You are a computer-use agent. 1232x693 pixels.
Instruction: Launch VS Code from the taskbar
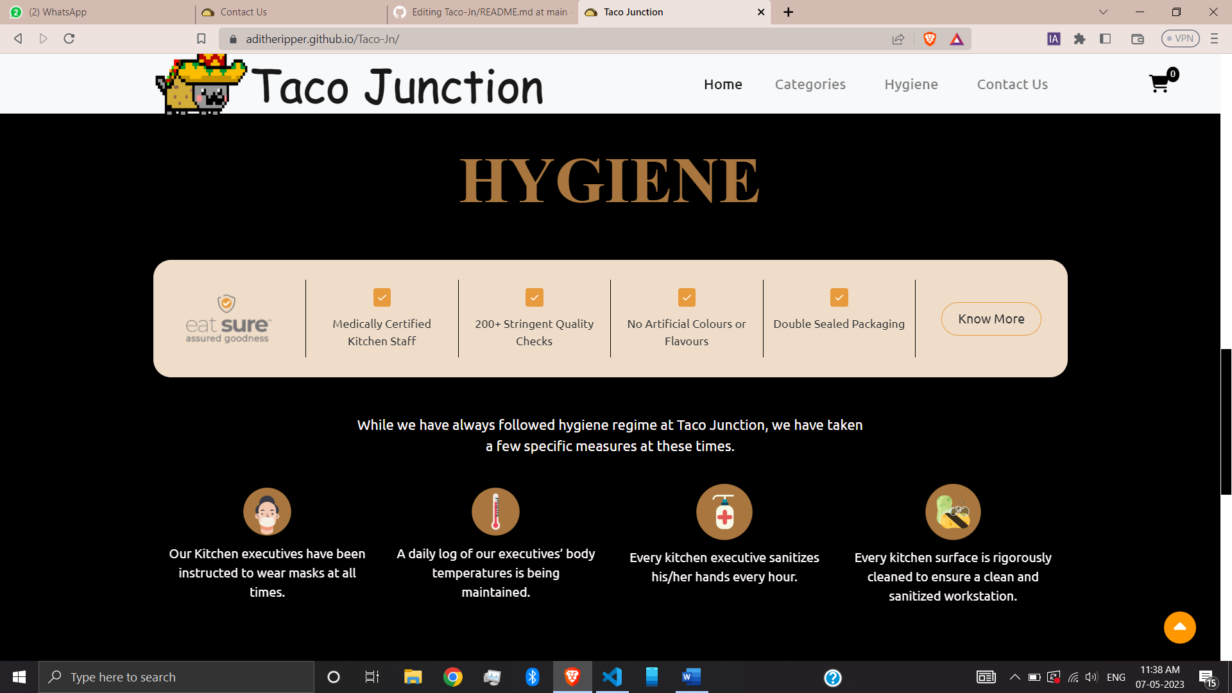[x=613, y=677]
